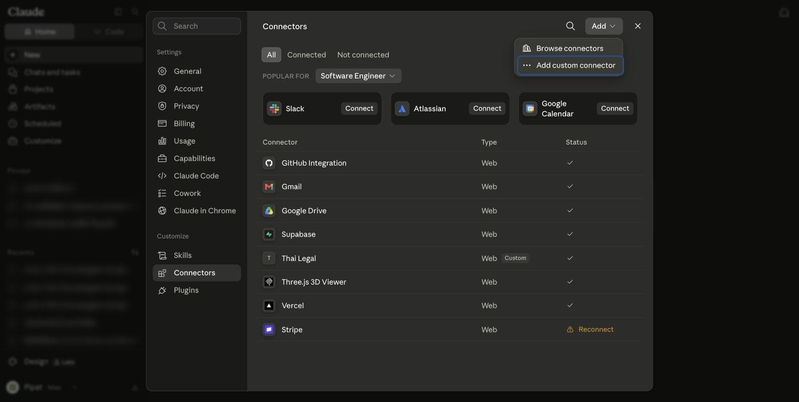This screenshot has height=402, width=799.
Task: Switch to the Not connected filter tab
Action: pyautogui.click(x=363, y=55)
